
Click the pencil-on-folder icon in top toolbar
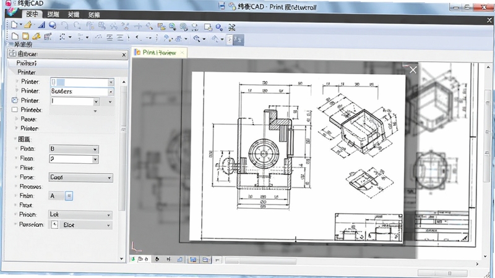pyautogui.click(x=28, y=25)
